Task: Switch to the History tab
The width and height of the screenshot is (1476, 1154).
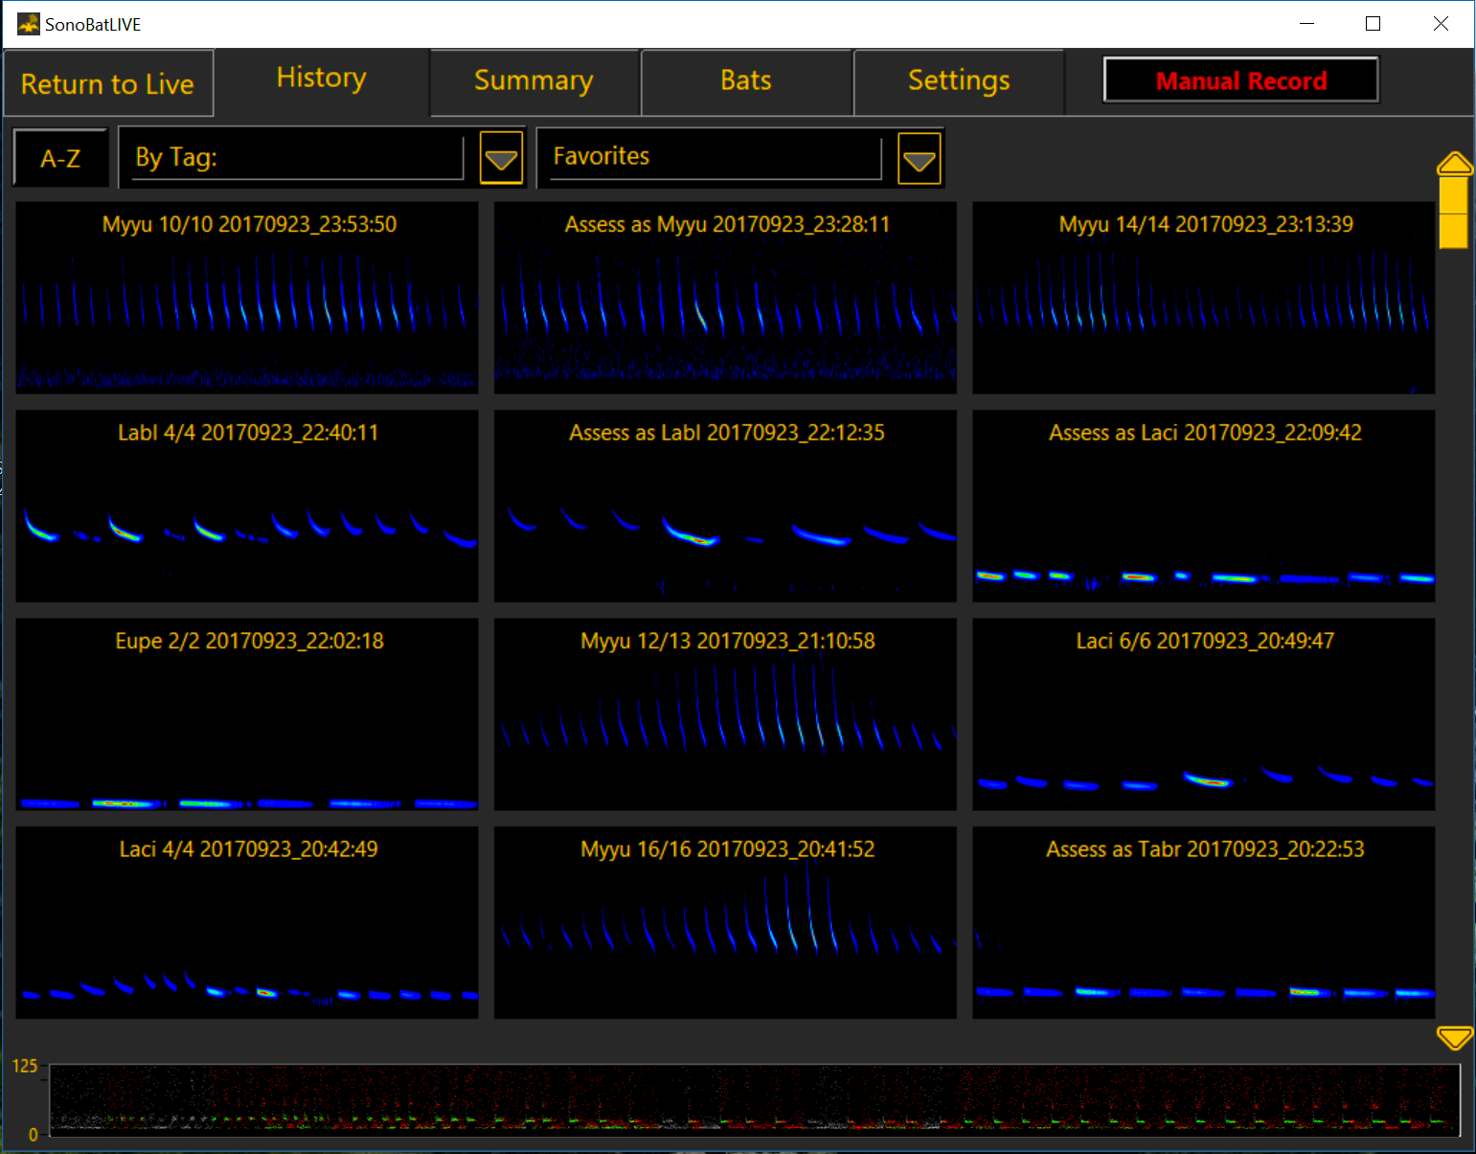Action: [321, 79]
